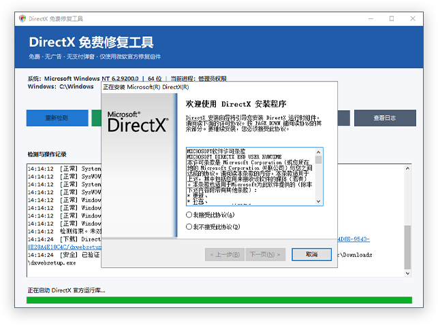Open the 8E28A4E18C4C/dxwebsetup download link
This screenshot has height=325, width=438.
tap(64, 247)
